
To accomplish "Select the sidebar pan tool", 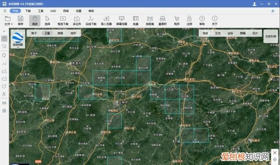I will tap(4, 38).
